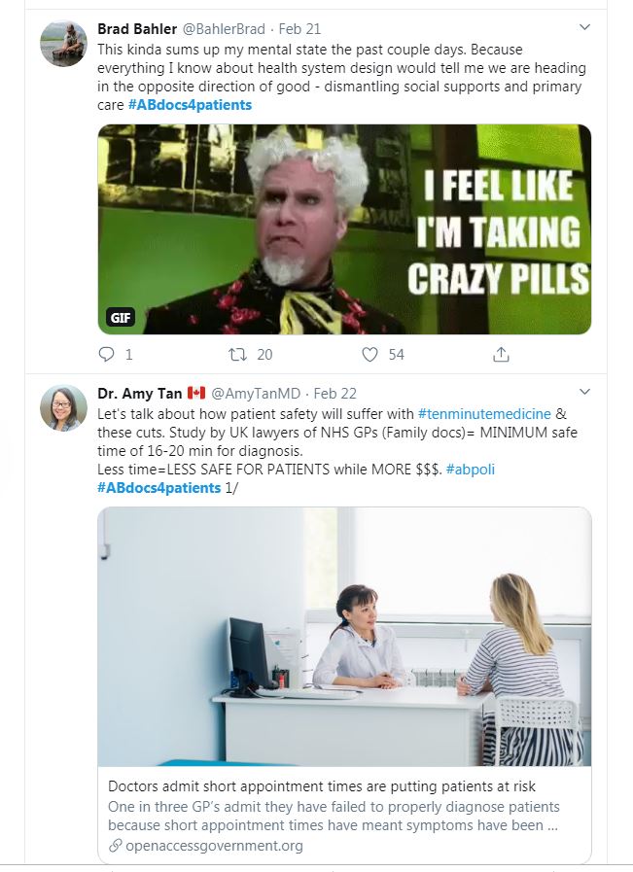Click link icon beside openaccessgovernment.org
Viewport: 633px width, 872px height.
(115, 846)
